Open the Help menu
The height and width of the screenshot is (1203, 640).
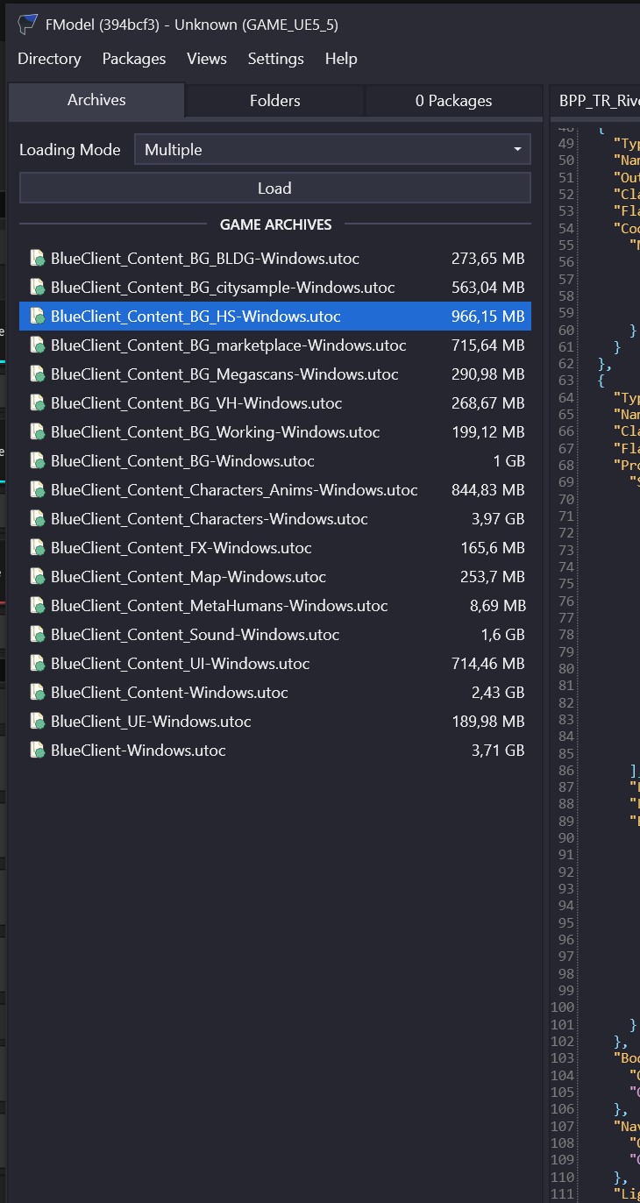tap(341, 59)
